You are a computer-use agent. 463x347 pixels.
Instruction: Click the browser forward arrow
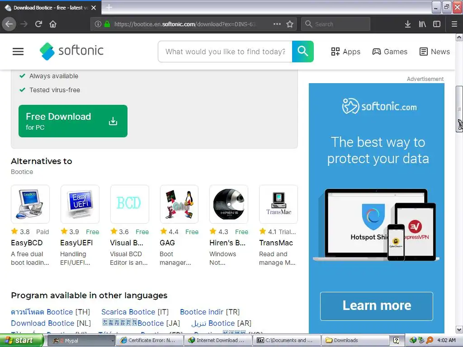click(x=24, y=24)
